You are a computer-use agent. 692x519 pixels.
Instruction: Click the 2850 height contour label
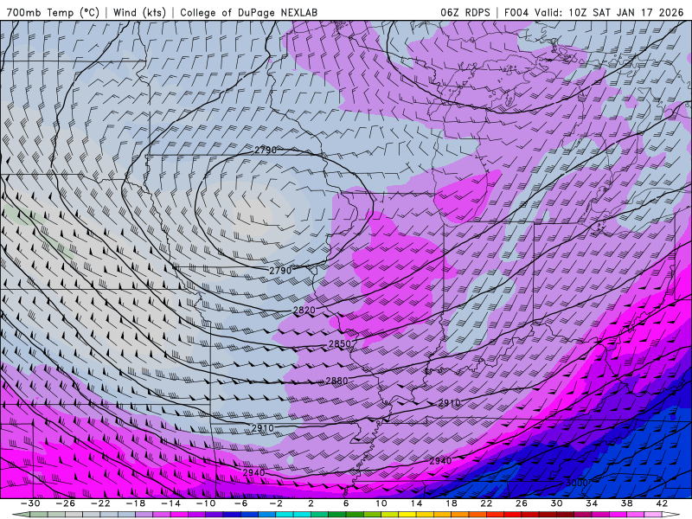[x=340, y=343]
